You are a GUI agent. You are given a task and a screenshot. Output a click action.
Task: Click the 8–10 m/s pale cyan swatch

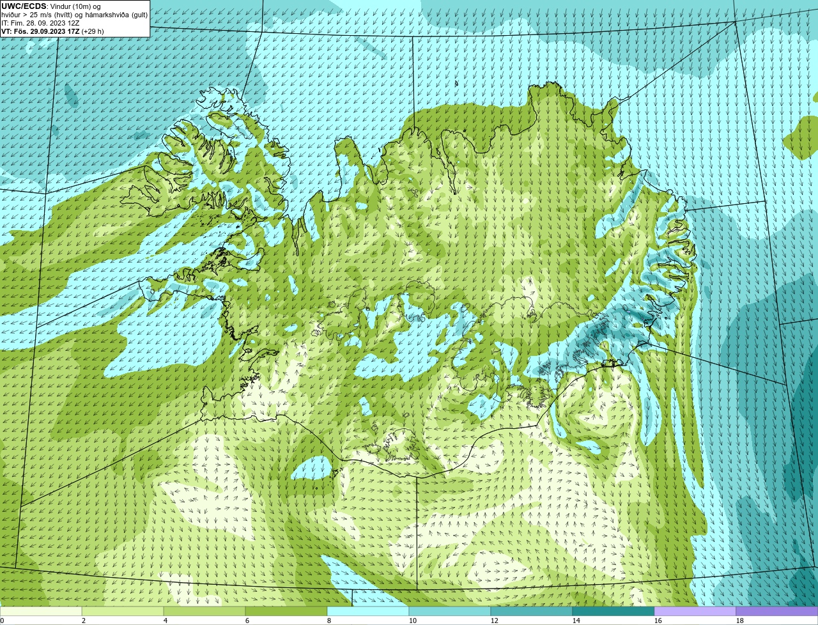[x=368, y=612]
